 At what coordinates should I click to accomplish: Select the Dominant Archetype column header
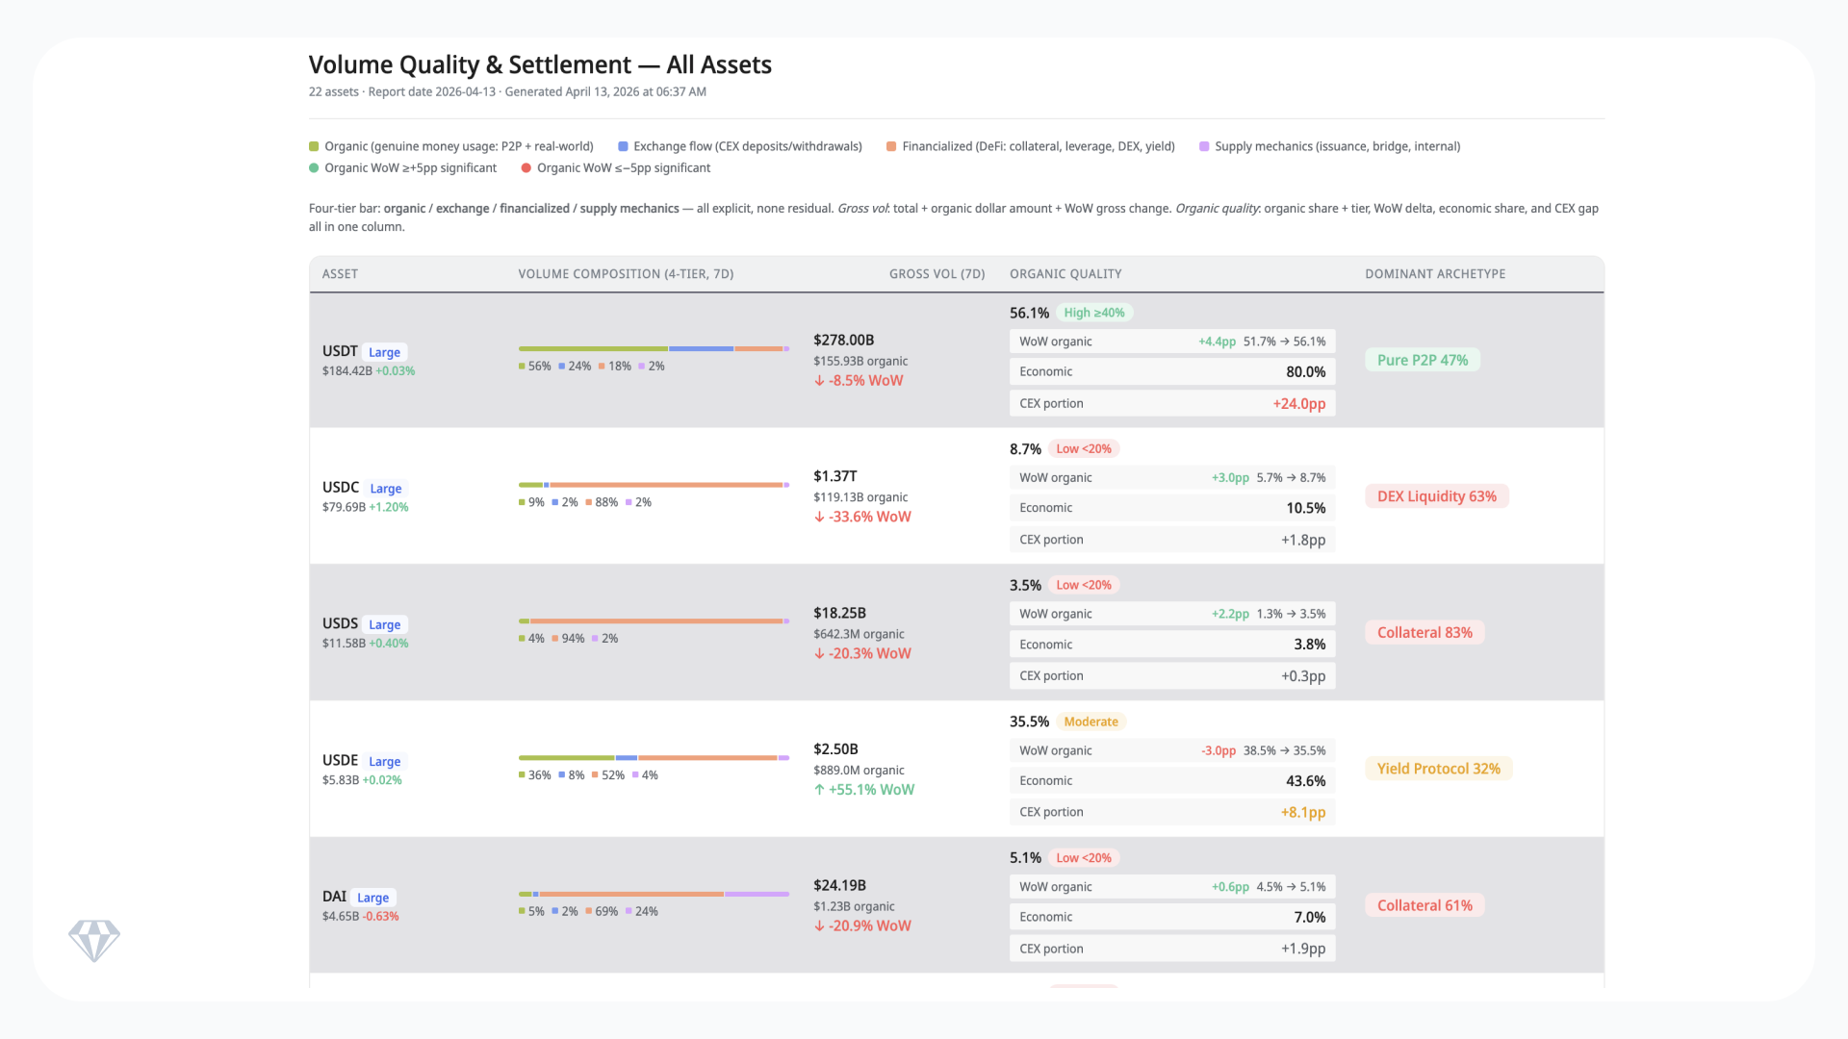click(x=1433, y=273)
